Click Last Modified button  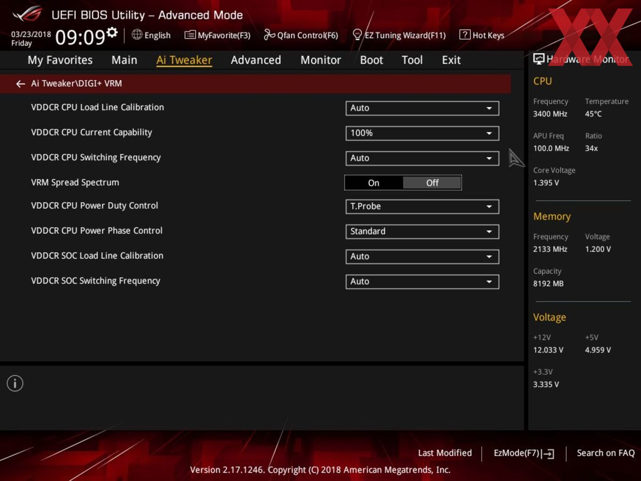pos(445,453)
